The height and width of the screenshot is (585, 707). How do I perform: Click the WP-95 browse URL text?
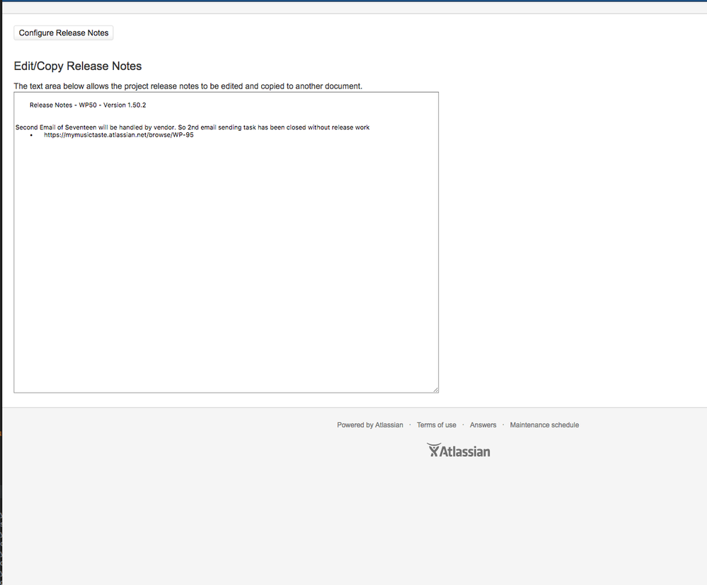[x=119, y=135]
